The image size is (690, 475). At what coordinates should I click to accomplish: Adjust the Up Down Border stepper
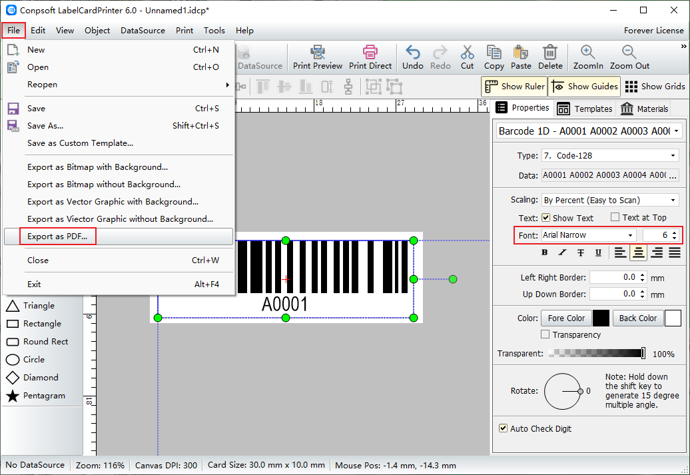pyautogui.click(x=643, y=294)
